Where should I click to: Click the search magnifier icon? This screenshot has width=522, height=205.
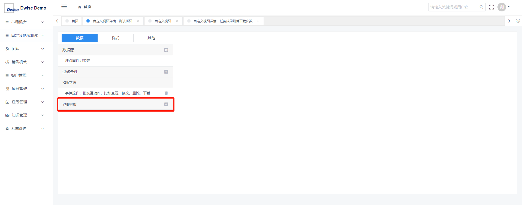tap(481, 7)
